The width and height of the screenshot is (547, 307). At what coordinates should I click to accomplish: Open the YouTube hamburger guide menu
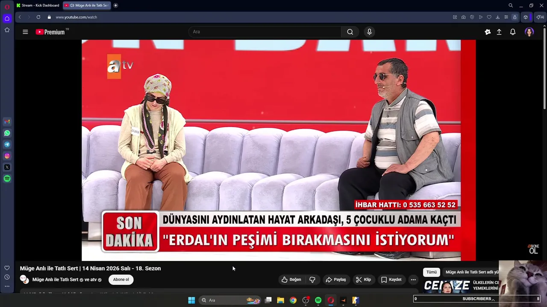(x=25, y=32)
